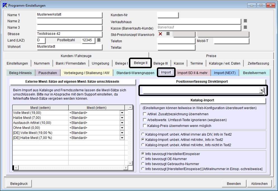The width and height of the screenshot is (278, 191).
Task: Click the Strasse field Teststrasse 42
Action: 69,34
